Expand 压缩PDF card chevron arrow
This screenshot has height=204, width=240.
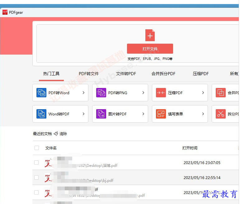click(203, 93)
